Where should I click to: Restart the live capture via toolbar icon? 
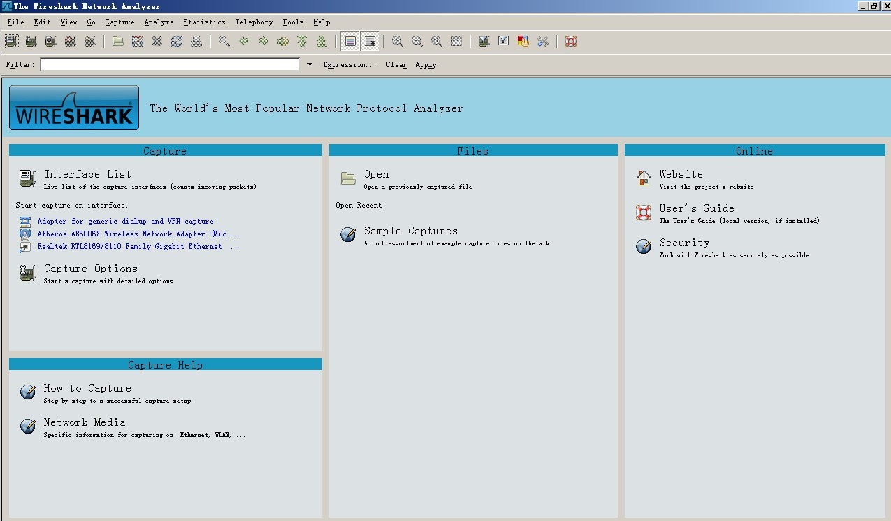tap(89, 41)
